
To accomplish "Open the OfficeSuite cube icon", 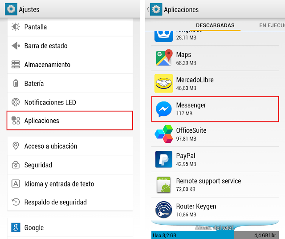I will coord(163,134).
